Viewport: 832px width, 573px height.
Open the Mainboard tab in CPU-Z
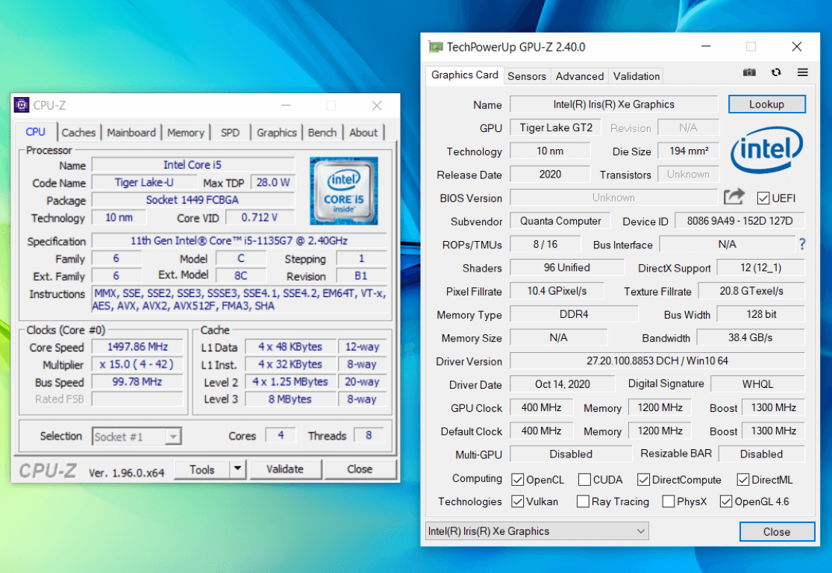131,133
